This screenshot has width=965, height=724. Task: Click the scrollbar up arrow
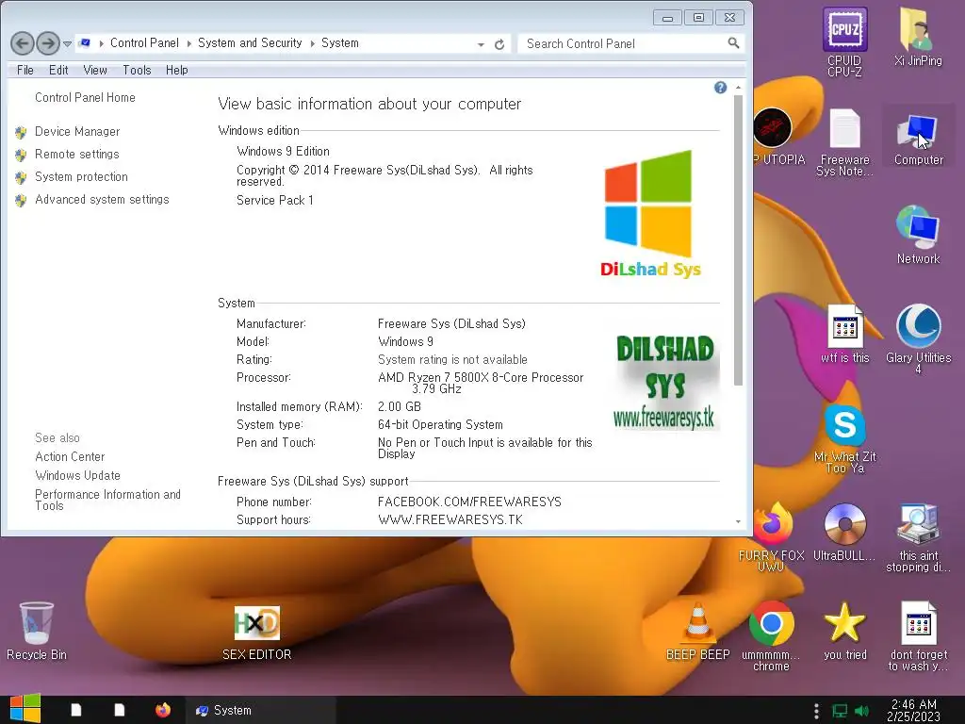[738, 88]
